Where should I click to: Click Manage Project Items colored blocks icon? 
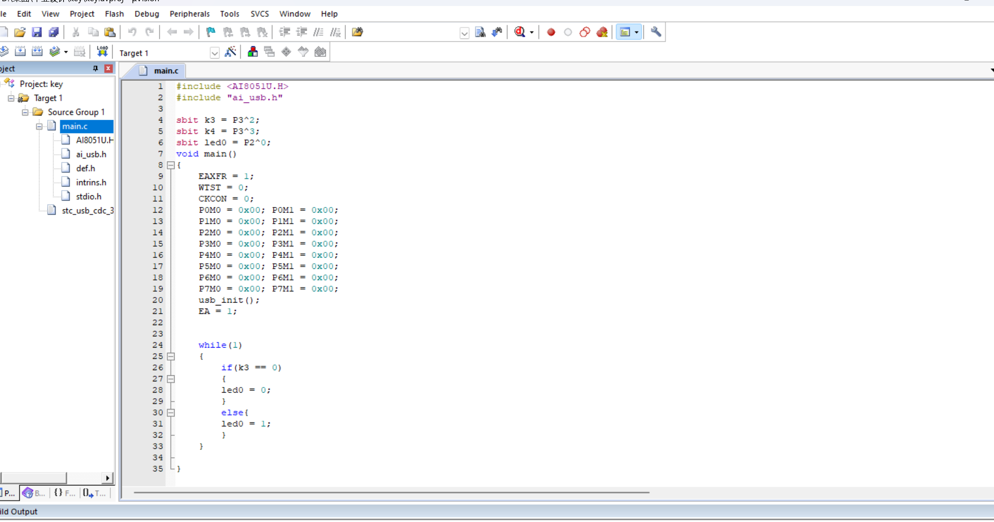(x=253, y=52)
